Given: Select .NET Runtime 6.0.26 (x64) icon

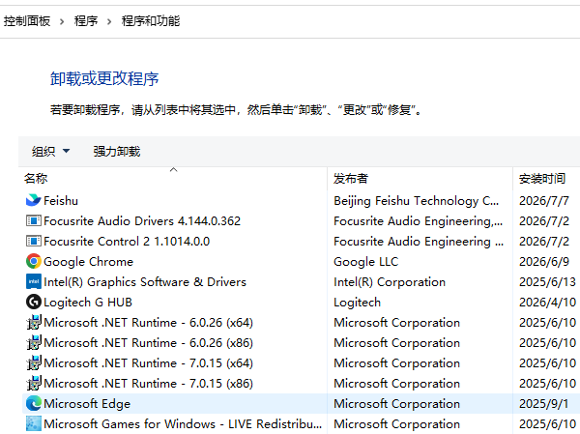Looking at the screenshot, I should [33, 322].
